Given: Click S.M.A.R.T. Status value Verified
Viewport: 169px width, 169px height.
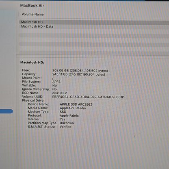Looking at the screenshot, I should pos(65,127).
